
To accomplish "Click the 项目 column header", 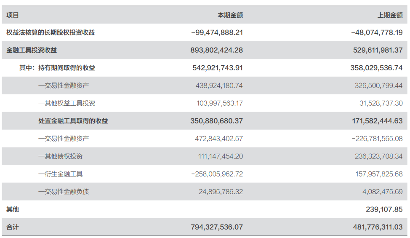I will 13,15.
